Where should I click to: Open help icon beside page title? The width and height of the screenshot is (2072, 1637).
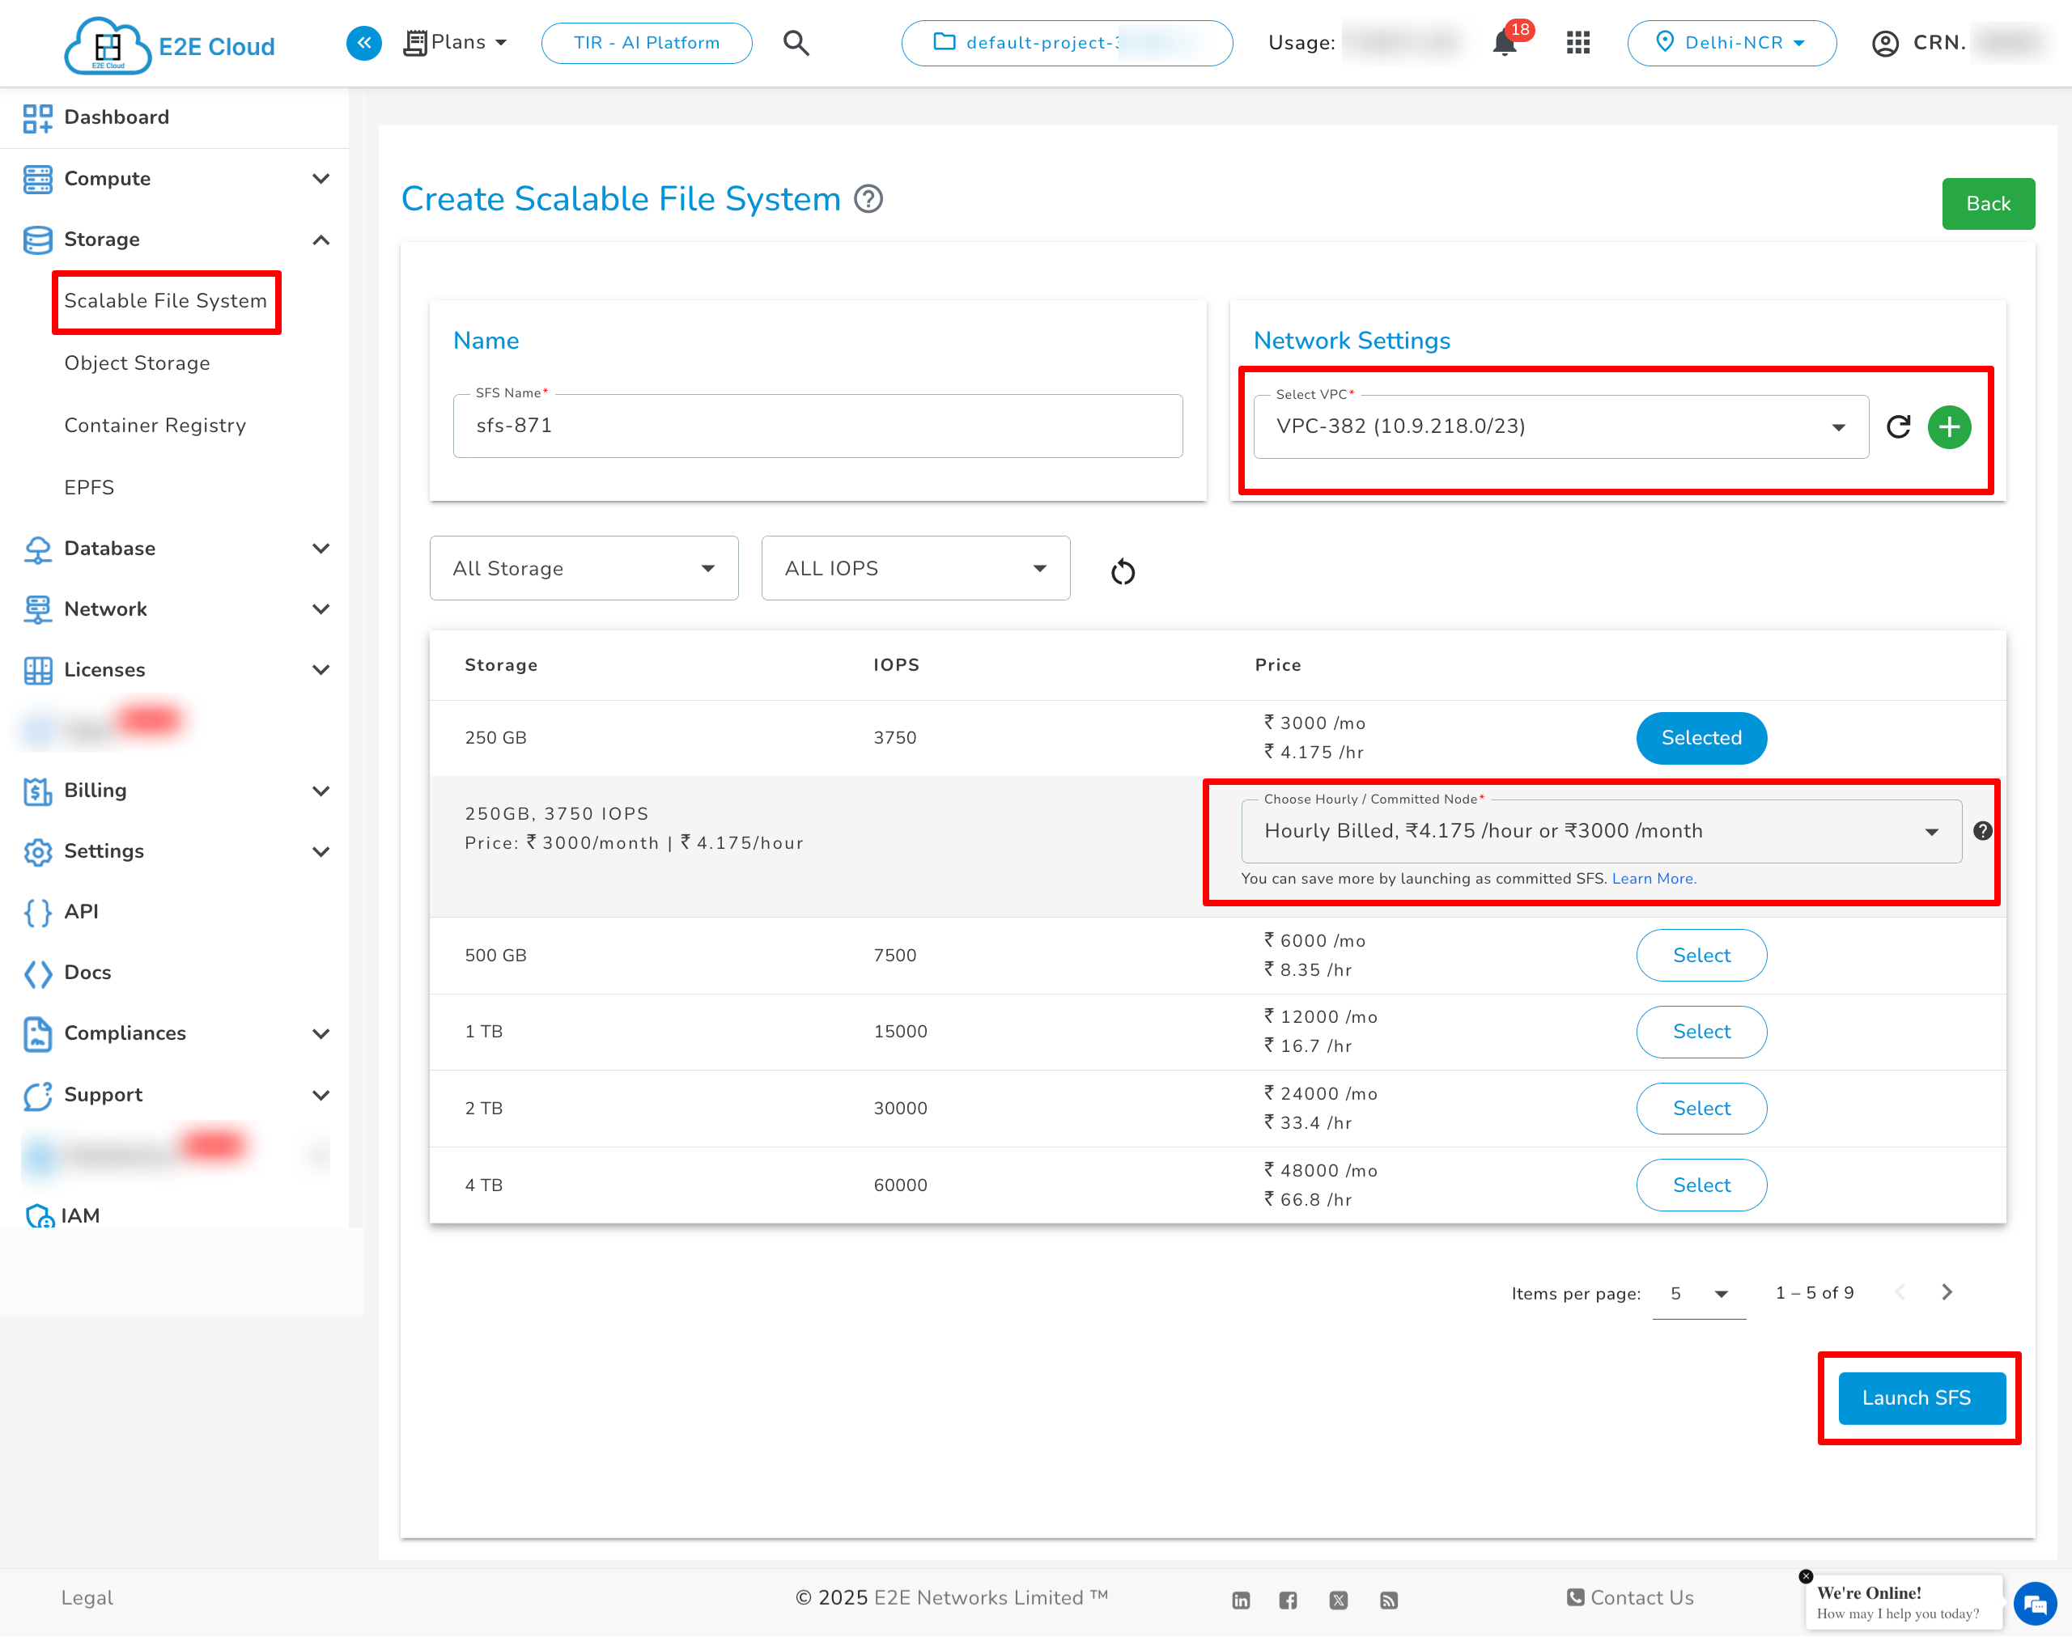pos(868,199)
